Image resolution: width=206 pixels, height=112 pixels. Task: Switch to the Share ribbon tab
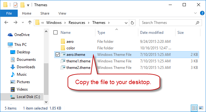click(45, 13)
